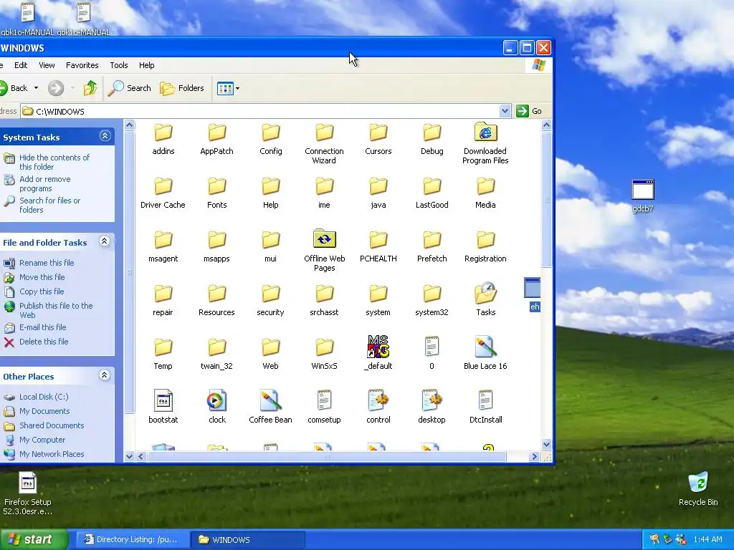Select the clock media file icon
The image size is (734, 550).
216,400
